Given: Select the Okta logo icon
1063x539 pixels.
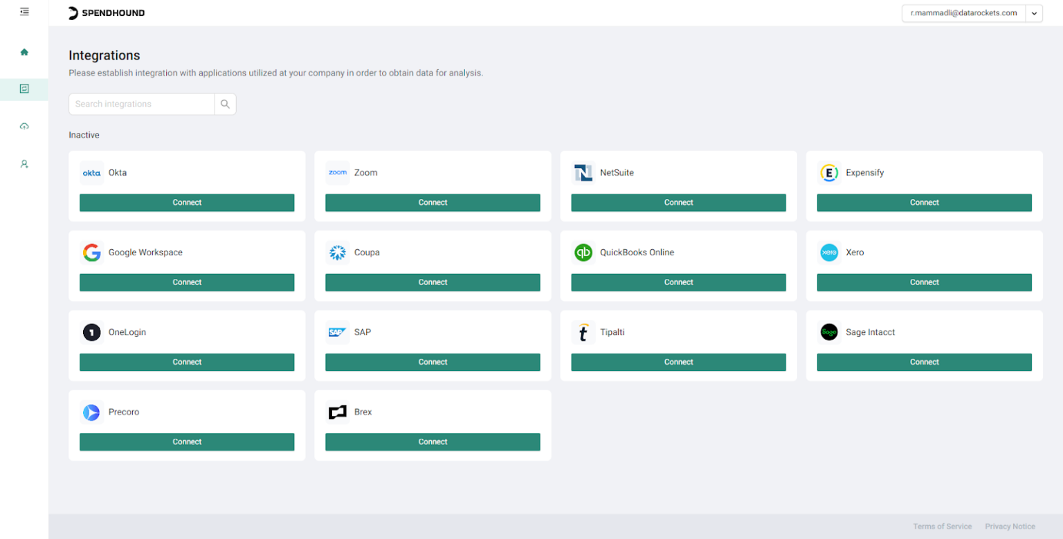Looking at the screenshot, I should pos(91,172).
